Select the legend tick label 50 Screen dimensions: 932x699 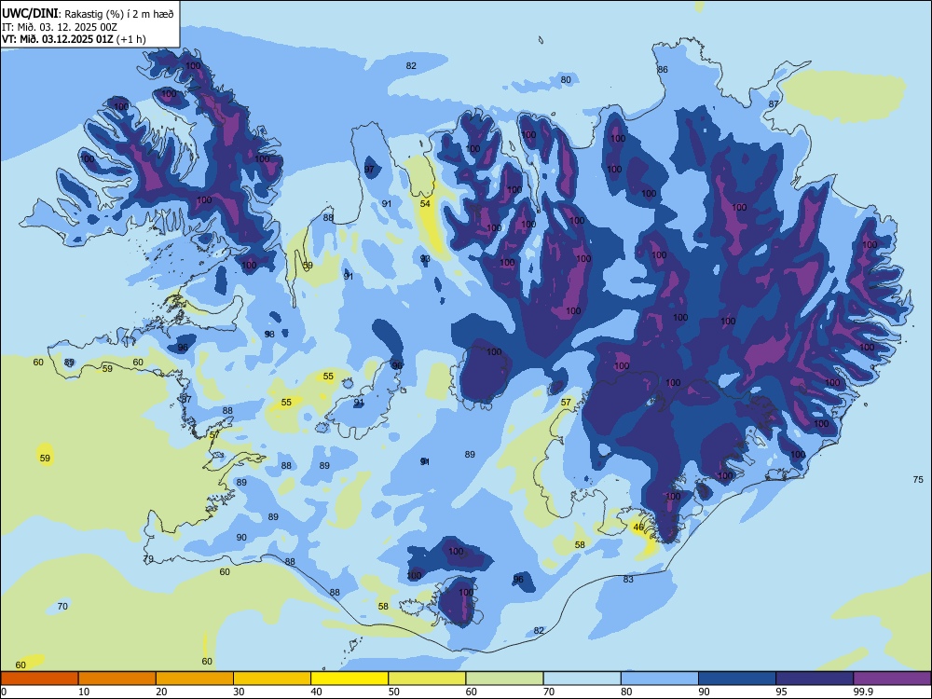(x=393, y=692)
